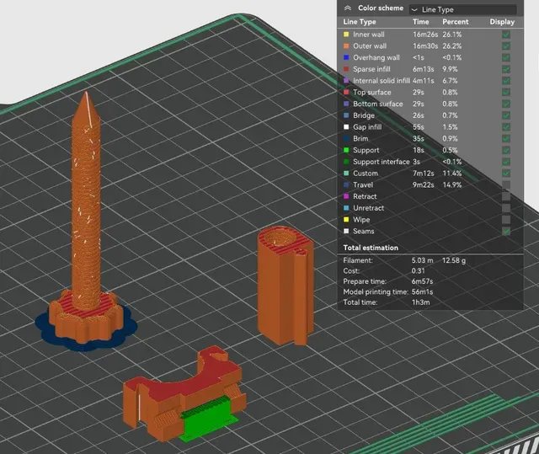539x454 pixels.
Task: Show Wipe moves with its checkbox
Action: coord(505,220)
